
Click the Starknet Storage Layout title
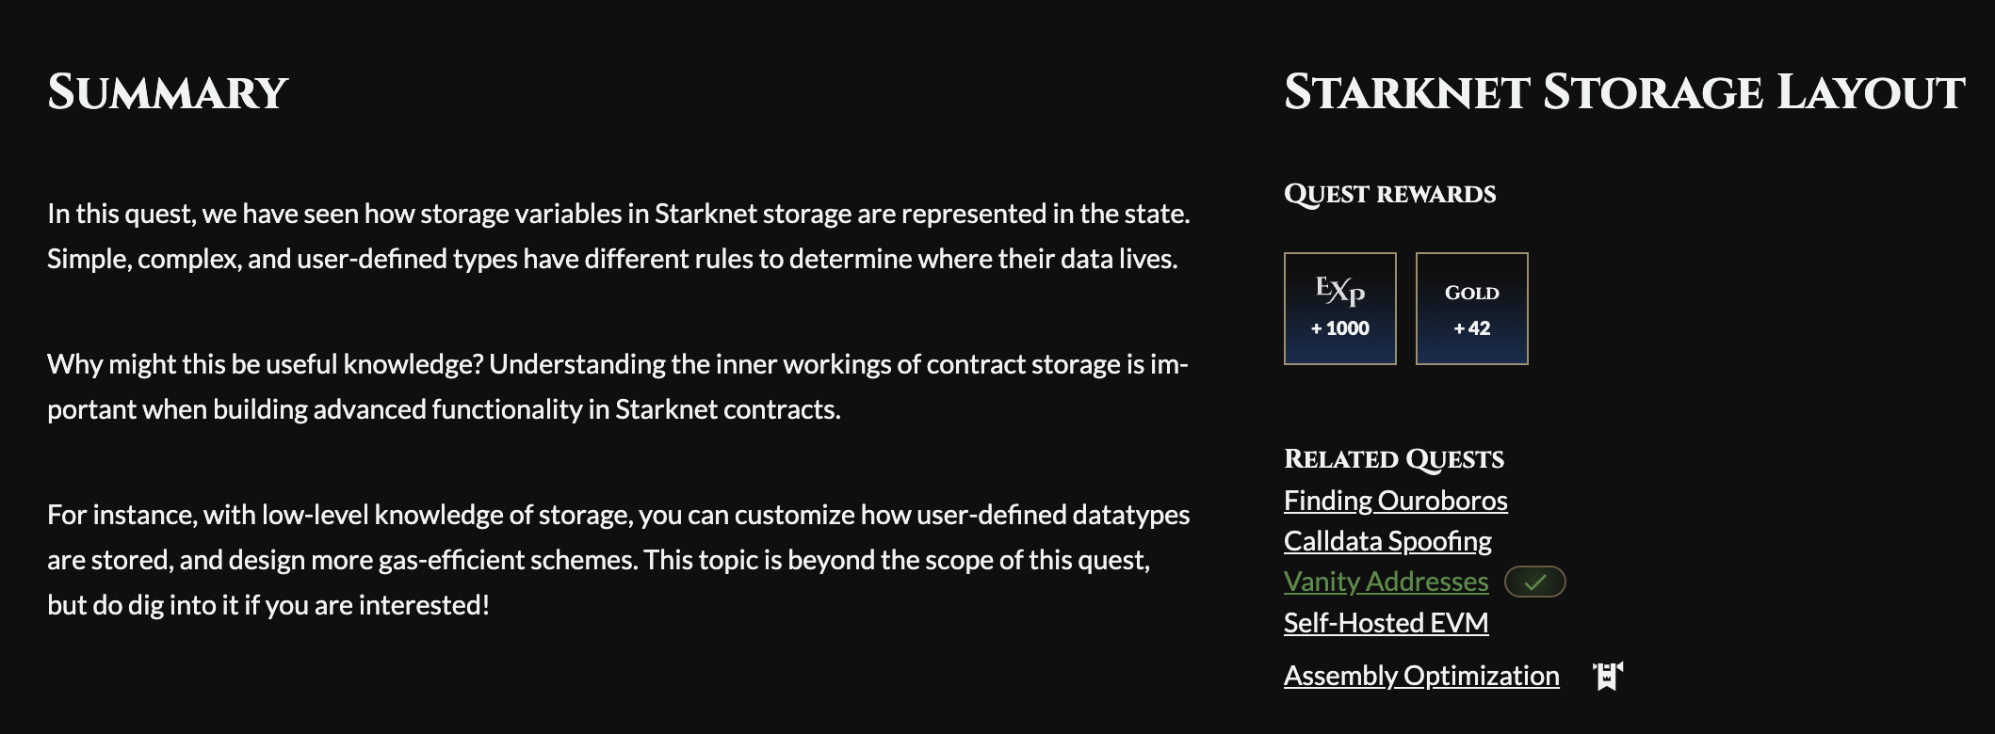click(x=1625, y=92)
